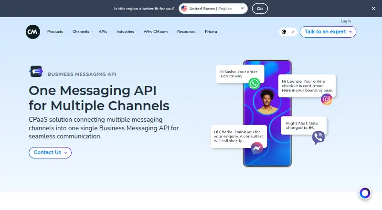This screenshot has height=210, width=382.
Task: Click the Log In link
Action: pyautogui.click(x=346, y=21)
